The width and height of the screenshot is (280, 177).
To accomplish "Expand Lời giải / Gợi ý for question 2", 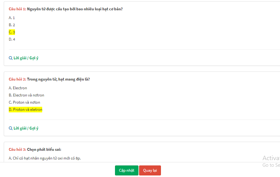I will point(26,128).
